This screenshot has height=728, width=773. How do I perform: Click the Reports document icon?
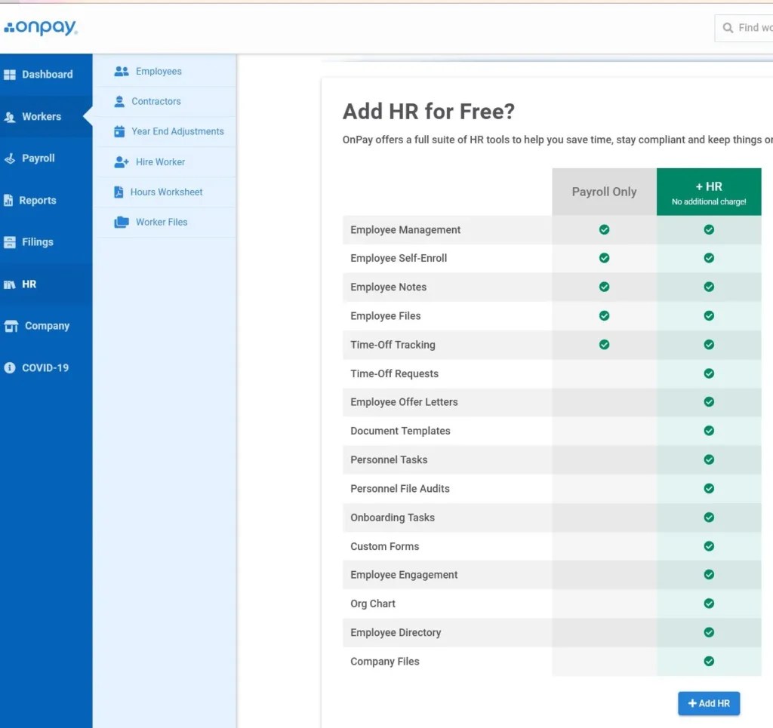click(8, 201)
